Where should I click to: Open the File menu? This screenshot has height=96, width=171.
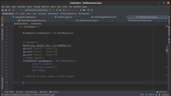click(3, 7)
